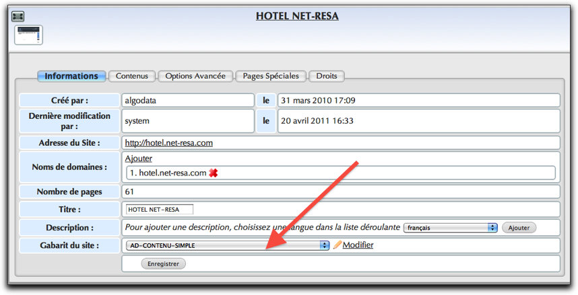The image size is (578, 295).
Task: Switch to the Informations tab
Action: (x=71, y=76)
